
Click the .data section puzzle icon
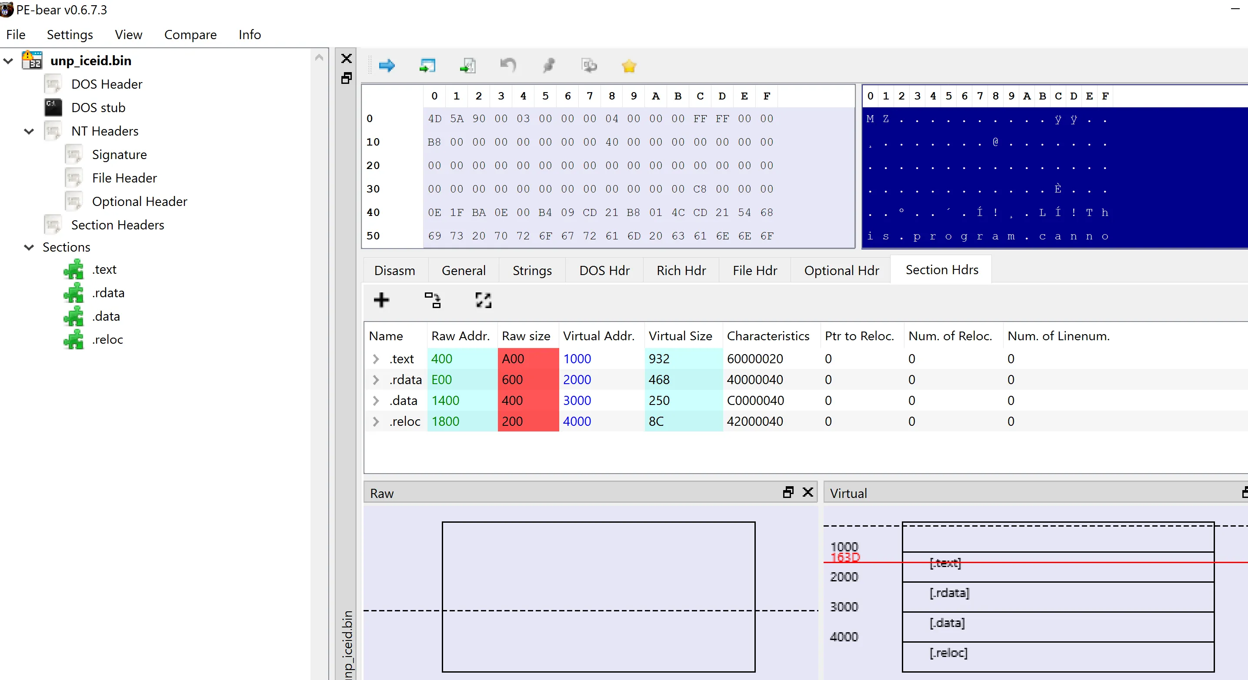pyautogui.click(x=73, y=316)
